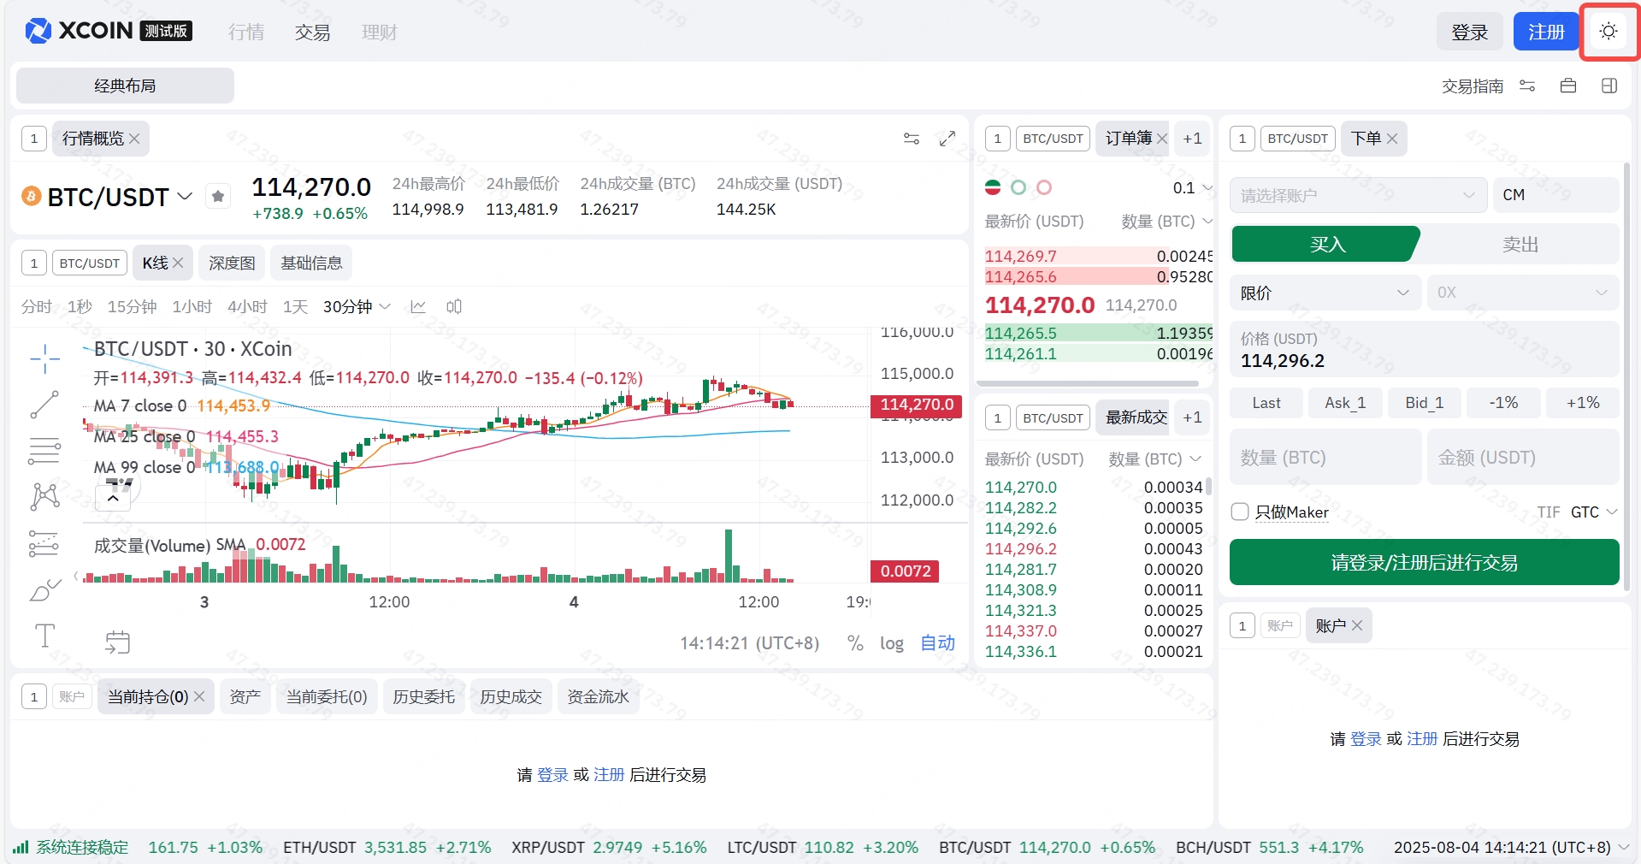This screenshot has width=1641, height=864.
Task: Select the trend line drawing tool
Action: tap(44, 405)
